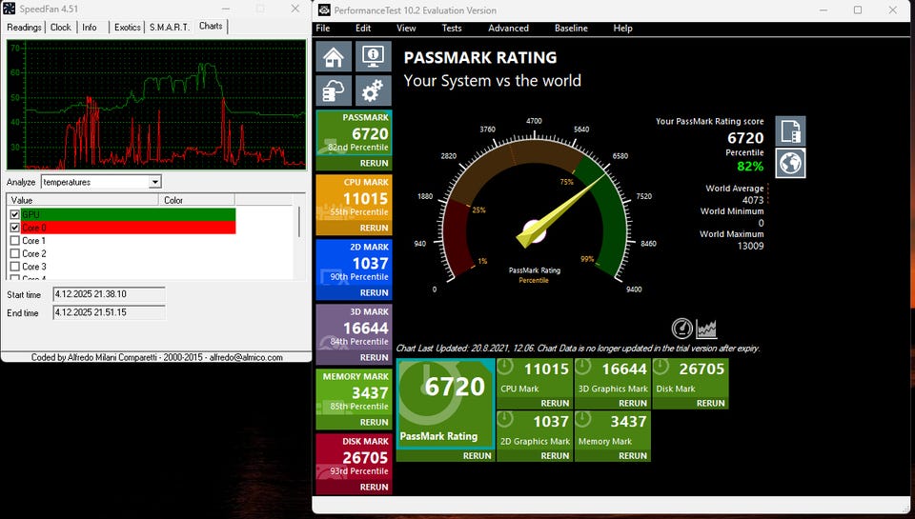Uncheck the GPU temperature checkbox
Viewport: 915px width, 519px height.
(x=15, y=214)
